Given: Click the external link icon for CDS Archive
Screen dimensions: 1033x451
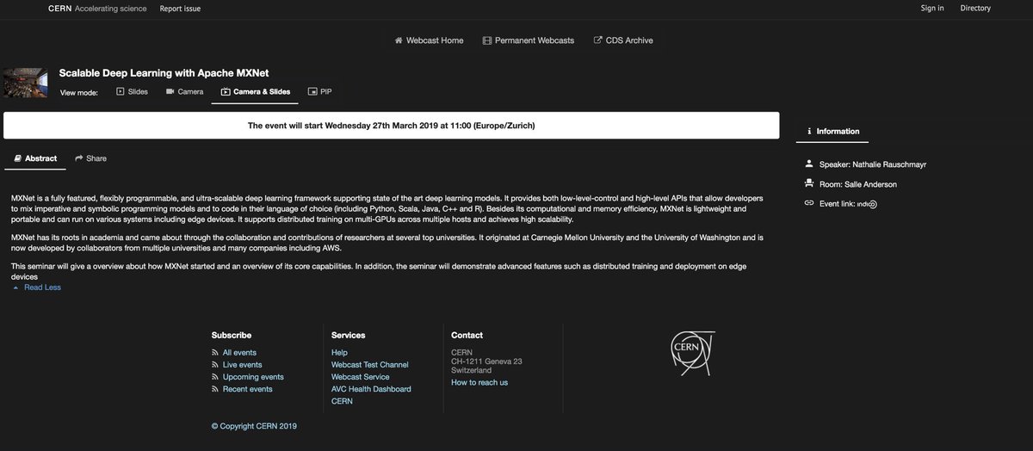Looking at the screenshot, I should [x=597, y=40].
